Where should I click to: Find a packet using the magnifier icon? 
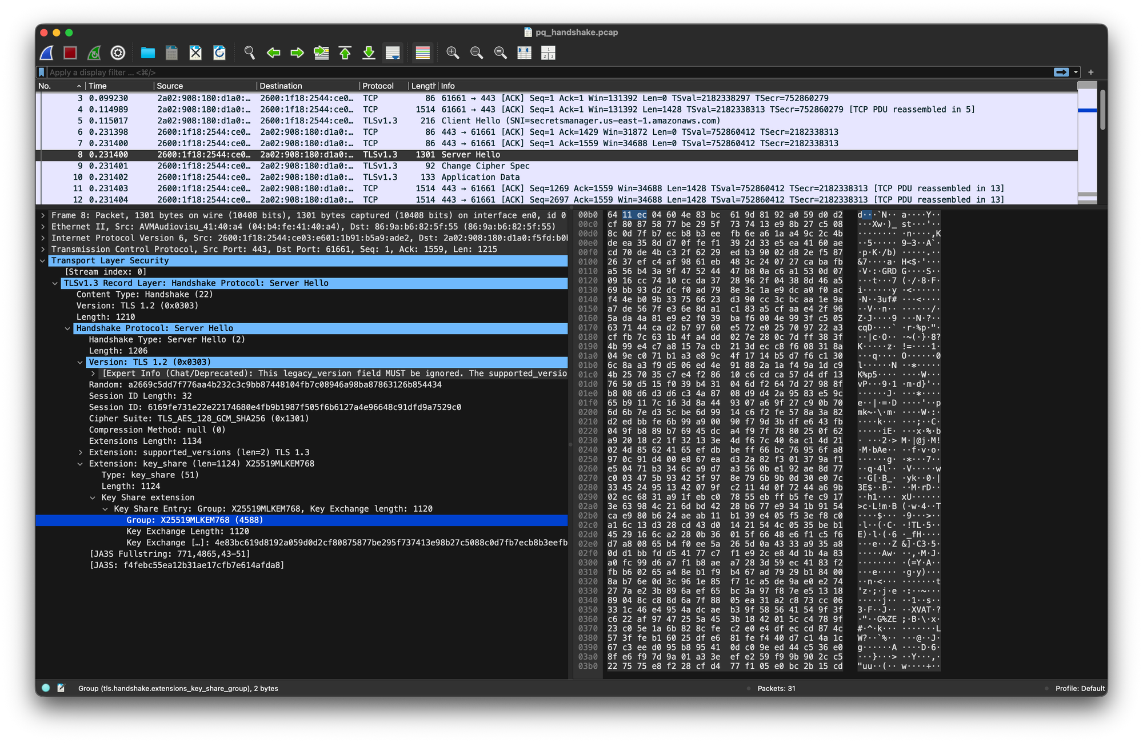click(250, 53)
